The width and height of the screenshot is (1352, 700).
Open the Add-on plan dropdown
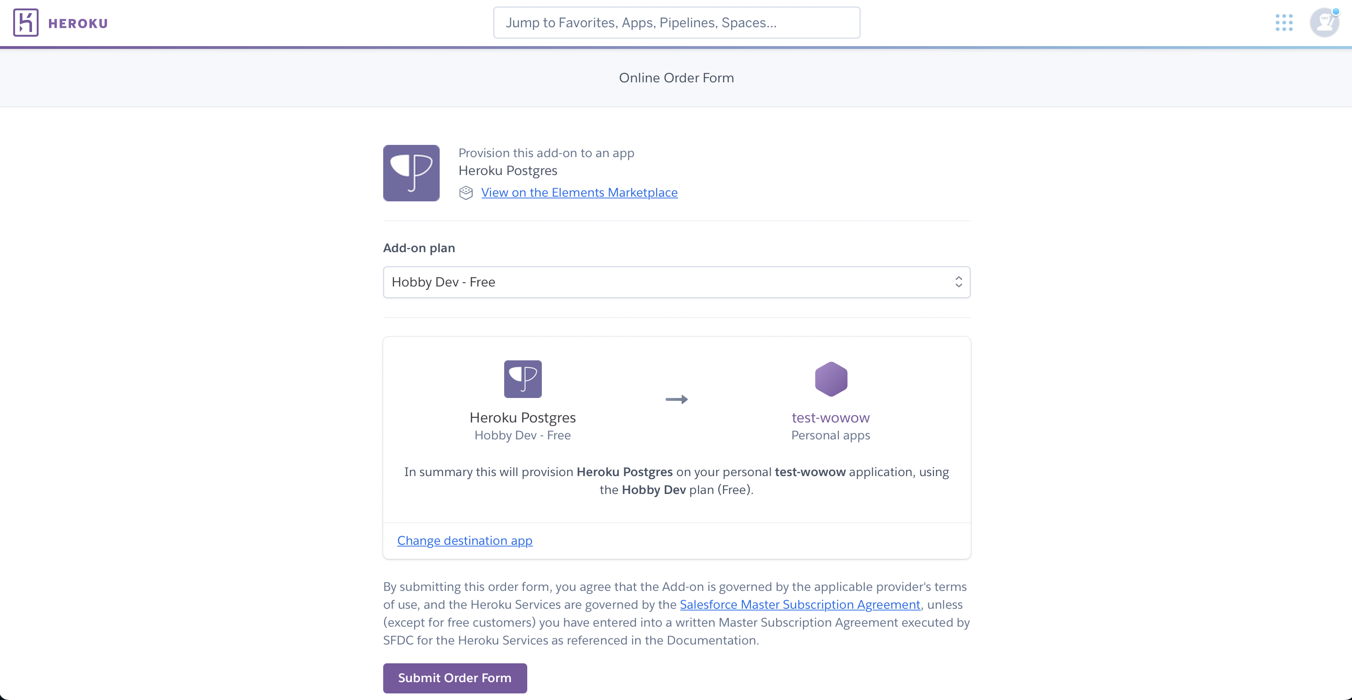pyautogui.click(x=676, y=282)
